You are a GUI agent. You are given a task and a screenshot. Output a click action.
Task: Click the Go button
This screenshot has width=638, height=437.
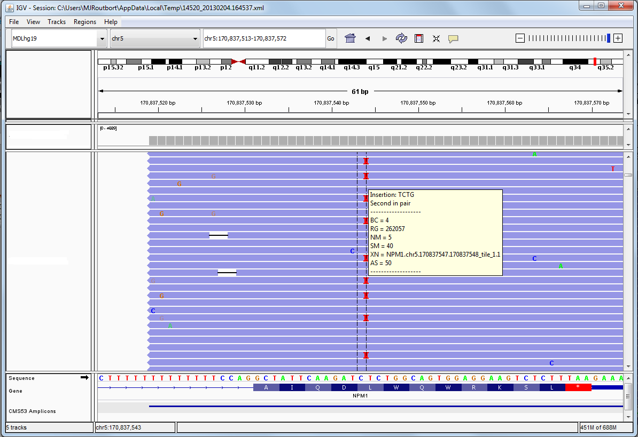pyautogui.click(x=331, y=38)
